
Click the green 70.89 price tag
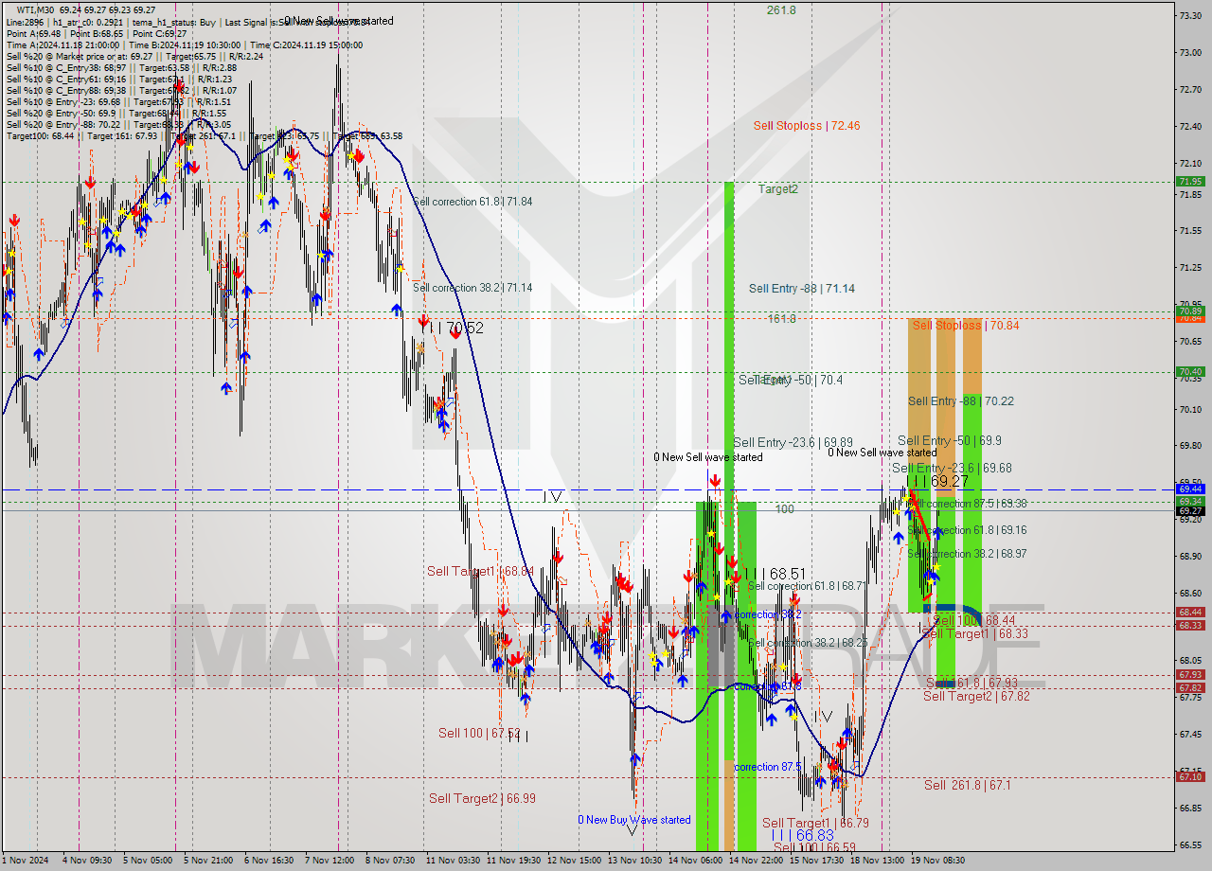pyautogui.click(x=1190, y=311)
